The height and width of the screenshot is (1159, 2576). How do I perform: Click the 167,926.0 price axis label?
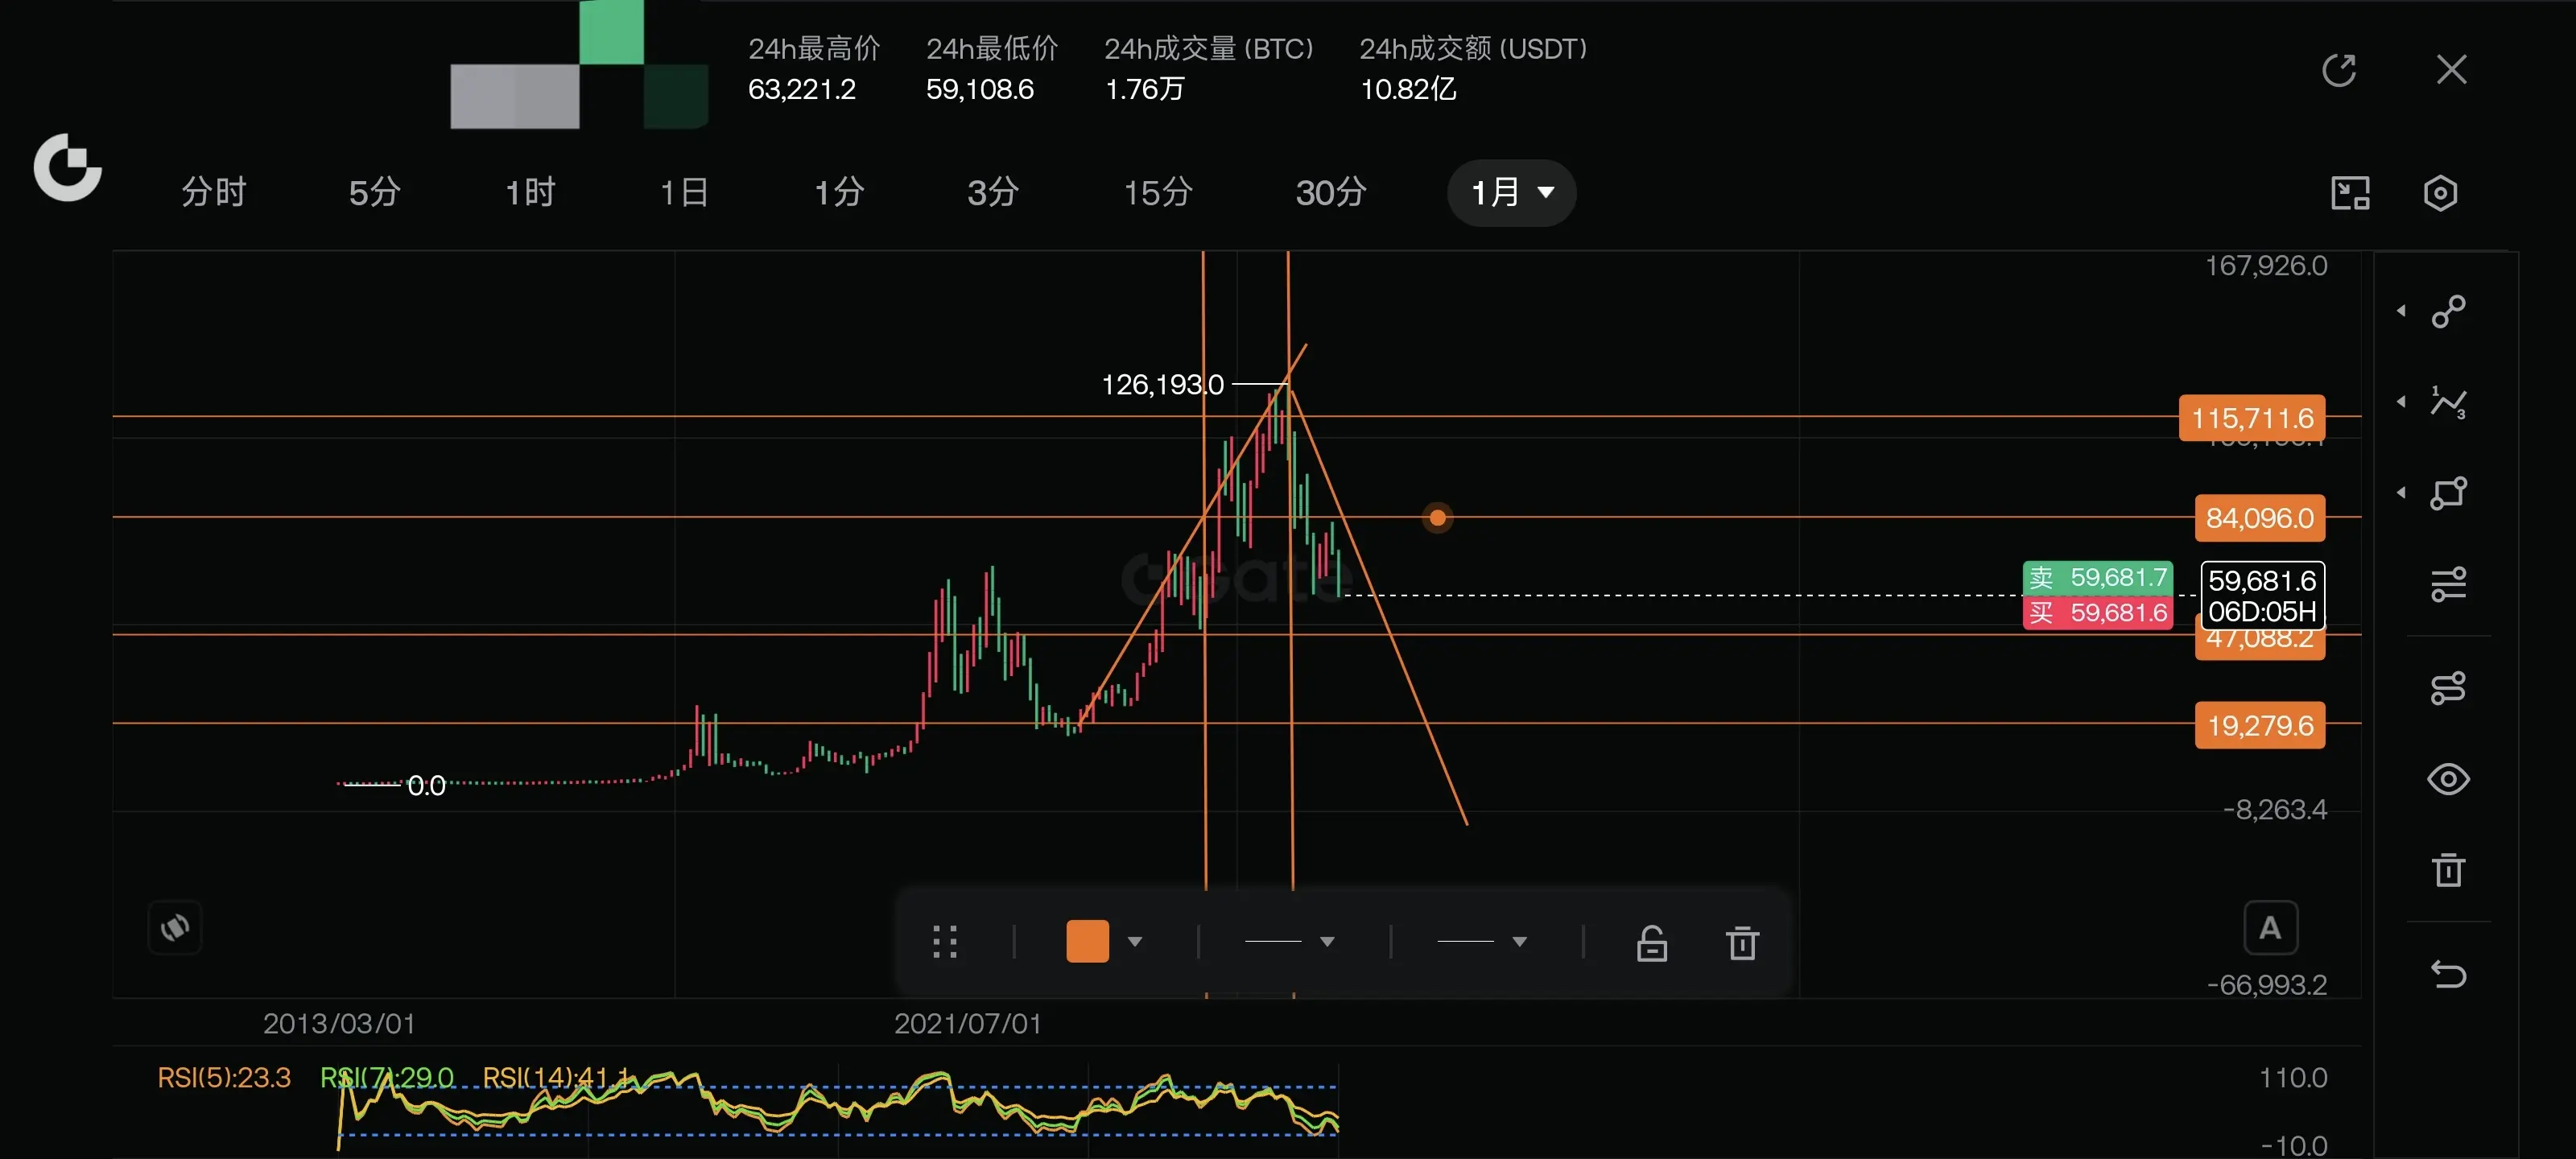(2265, 266)
